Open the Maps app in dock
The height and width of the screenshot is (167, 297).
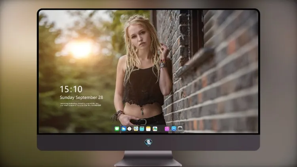[136, 129]
